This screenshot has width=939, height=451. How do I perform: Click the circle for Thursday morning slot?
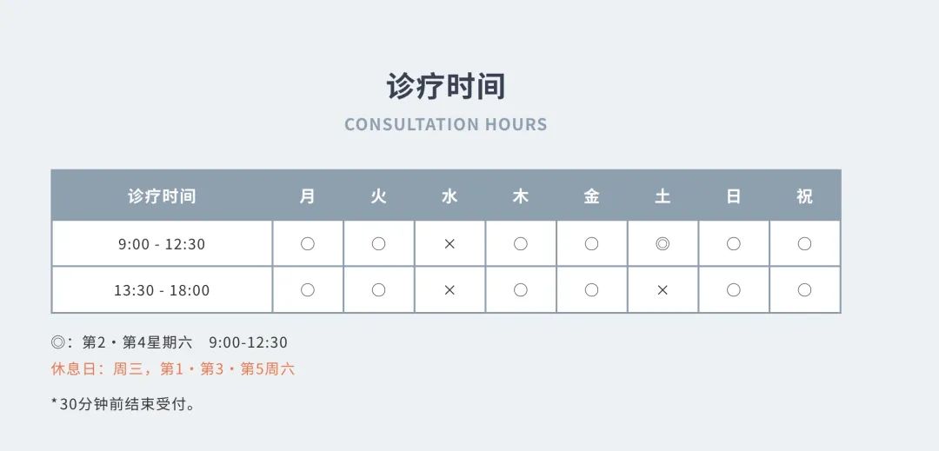tap(521, 244)
